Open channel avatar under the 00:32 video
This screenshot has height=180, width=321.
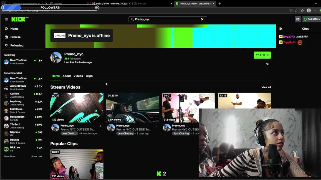55,128
